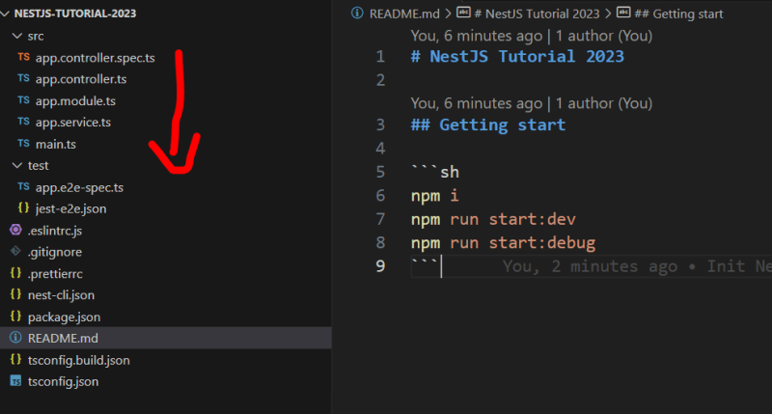Click the info icon in README.md breadcrumb
Image resolution: width=772 pixels, height=414 pixels.
(x=357, y=14)
